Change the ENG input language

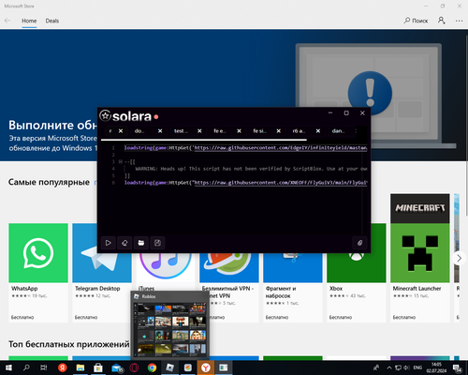[417, 367]
